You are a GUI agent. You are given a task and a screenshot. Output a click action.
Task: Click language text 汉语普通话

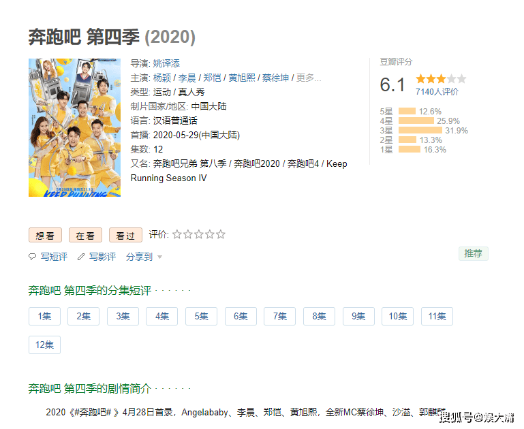[175, 121]
